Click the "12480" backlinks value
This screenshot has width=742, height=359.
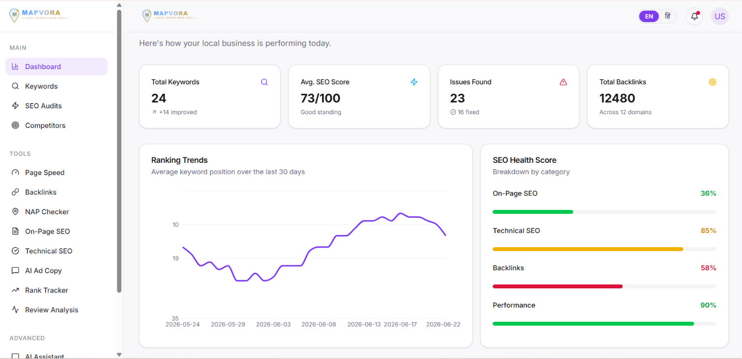(617, 98)
